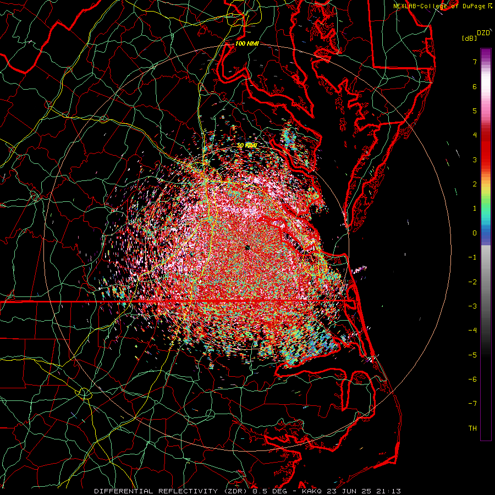Click the 50 NMI range ring label
495x495 pixels.
pyautogui.click(x=247, y=145)
